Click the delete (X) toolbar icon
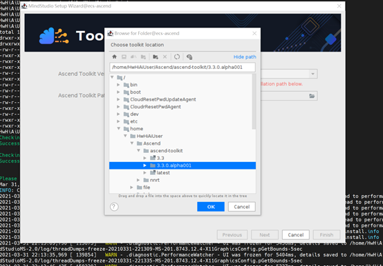The width and height of the screenshot is (383, 266). pos(165,57)
